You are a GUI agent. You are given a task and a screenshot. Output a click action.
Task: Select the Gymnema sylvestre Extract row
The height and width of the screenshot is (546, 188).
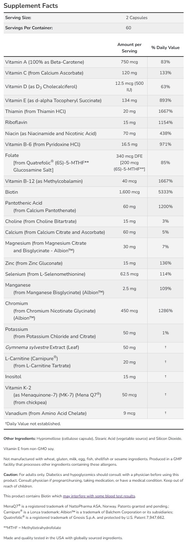point(94,348)
